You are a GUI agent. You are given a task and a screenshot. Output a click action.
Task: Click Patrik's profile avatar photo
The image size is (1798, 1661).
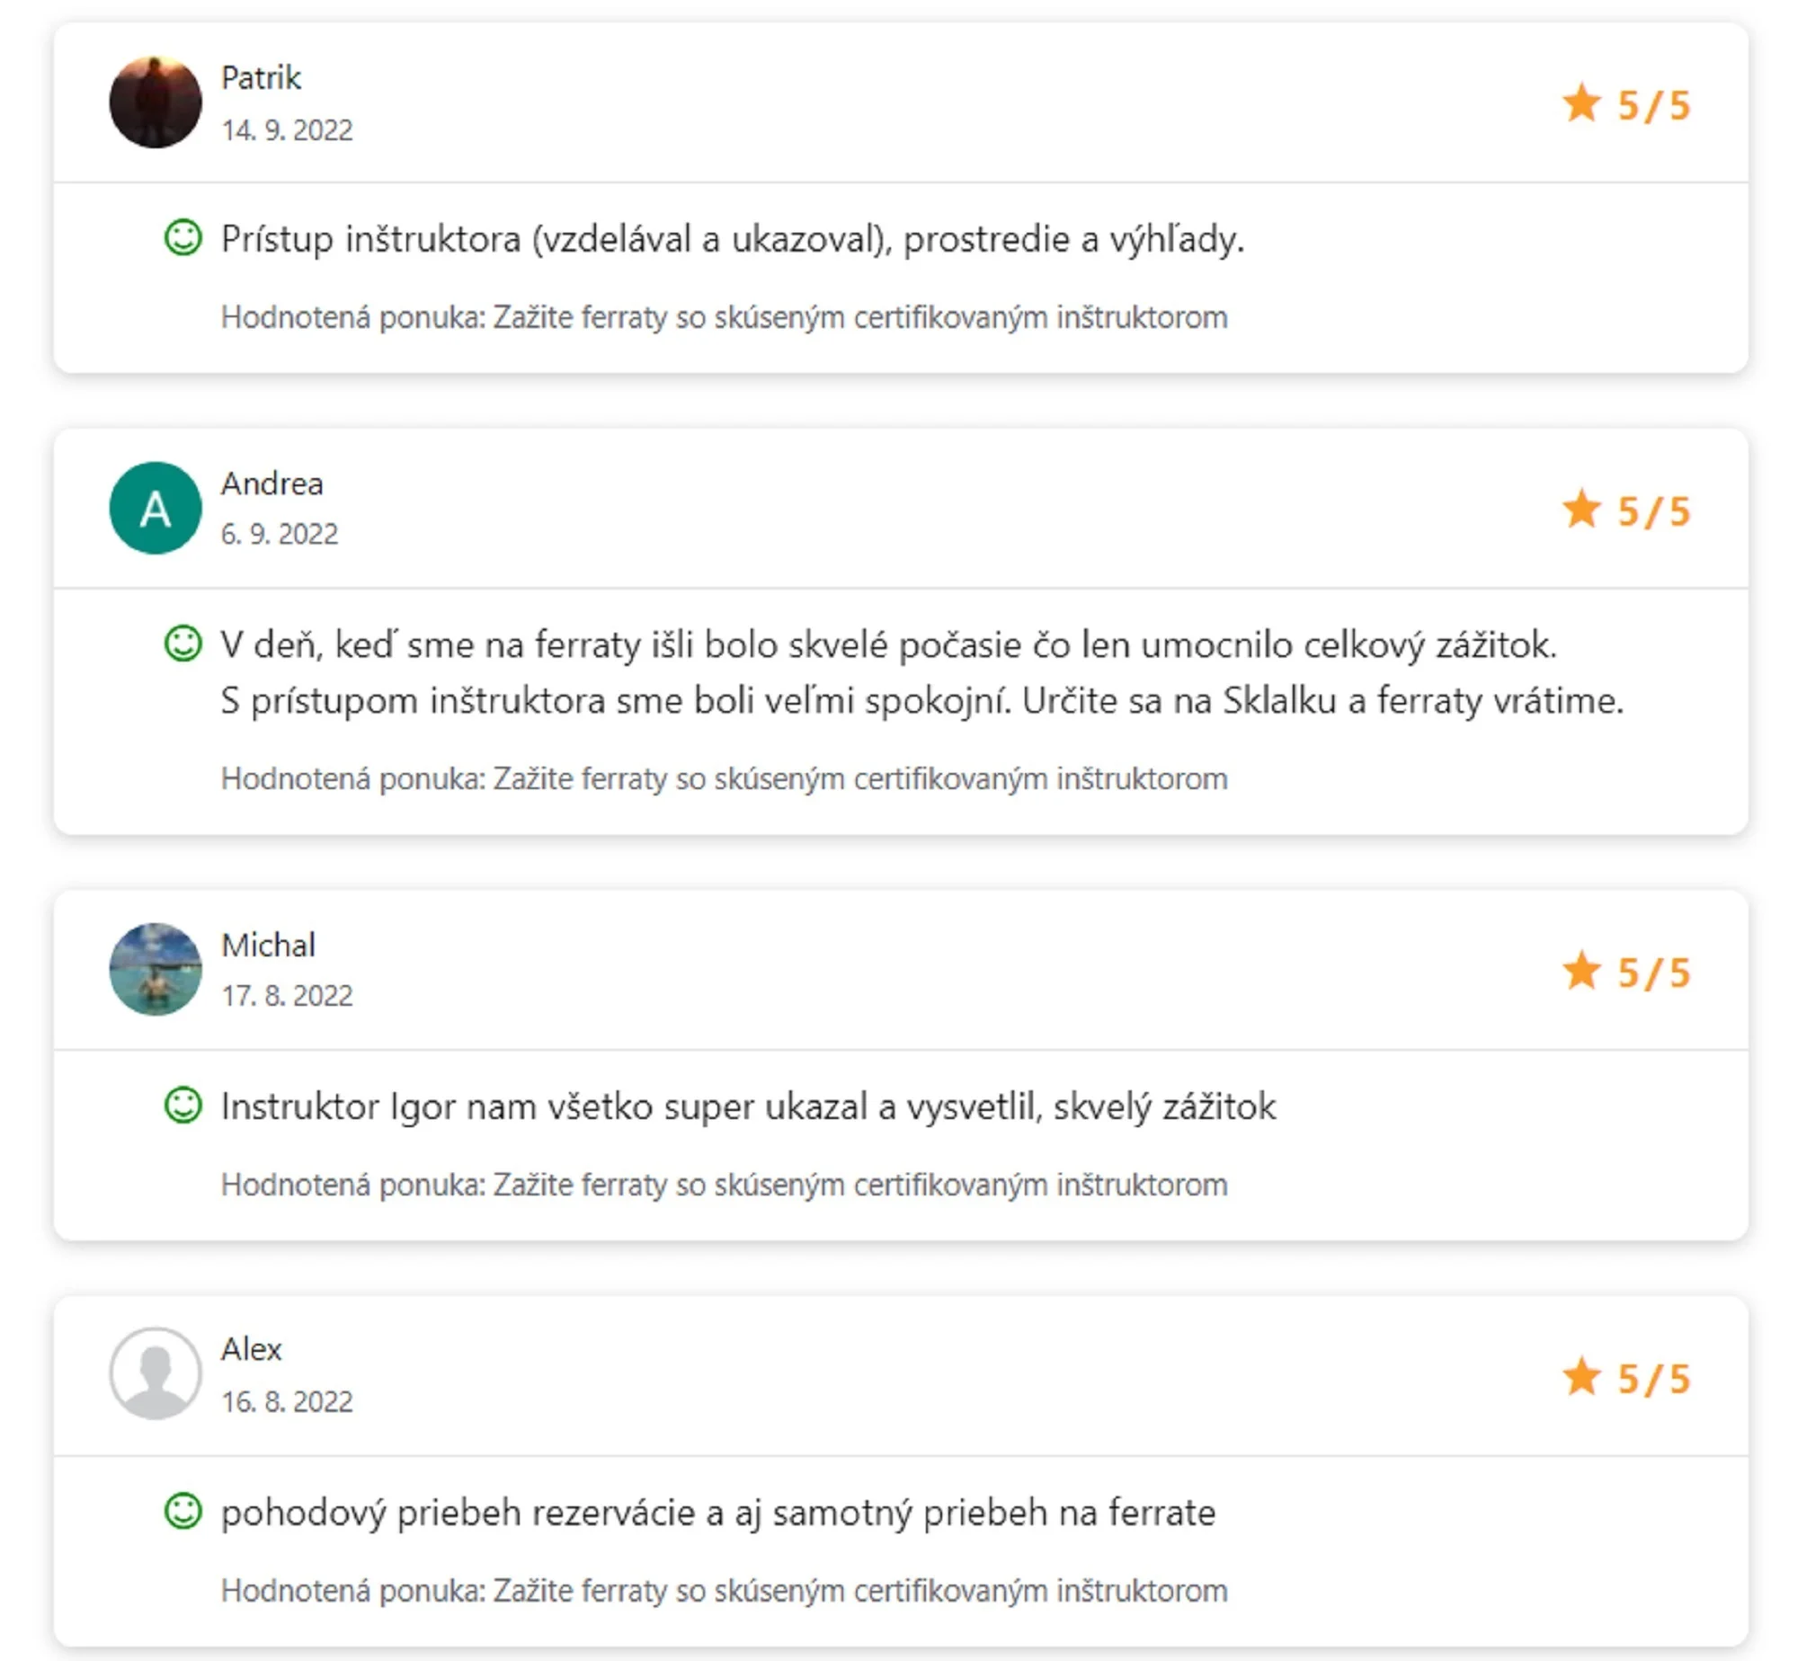156,102
